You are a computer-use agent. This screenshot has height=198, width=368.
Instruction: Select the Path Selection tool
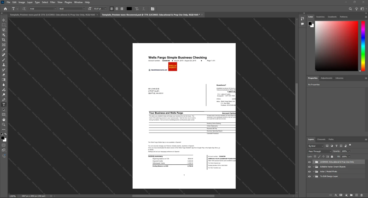tap(4, 110)
